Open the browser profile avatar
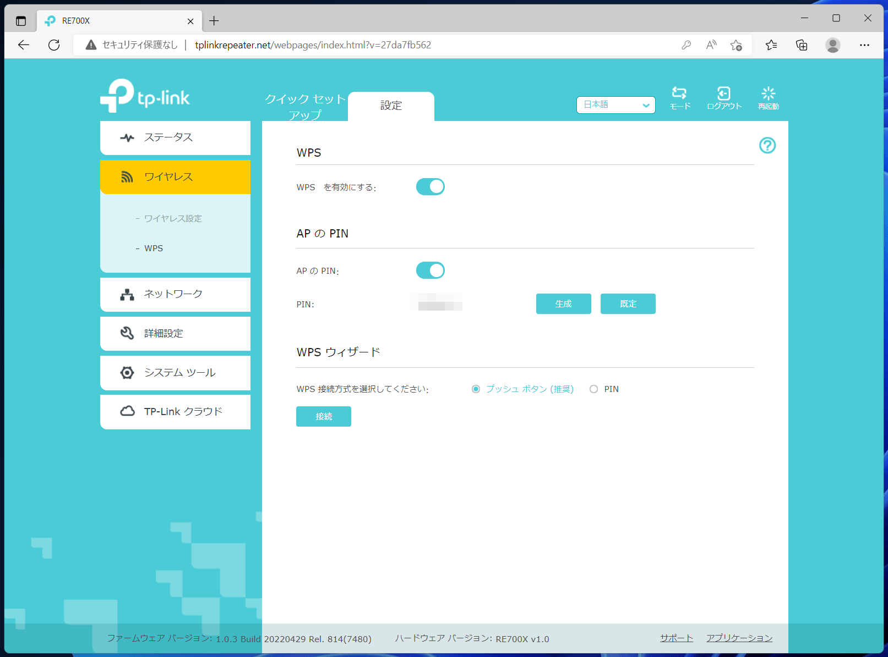The width and height of the screenshot is (888, 657). [x=833, y=45]
